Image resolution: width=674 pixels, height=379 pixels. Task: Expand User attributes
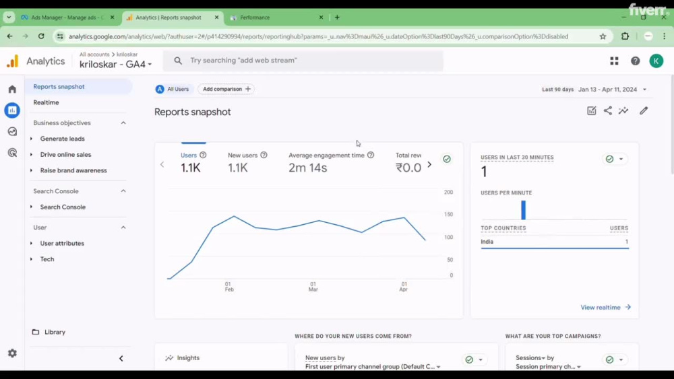coord(32,244)
